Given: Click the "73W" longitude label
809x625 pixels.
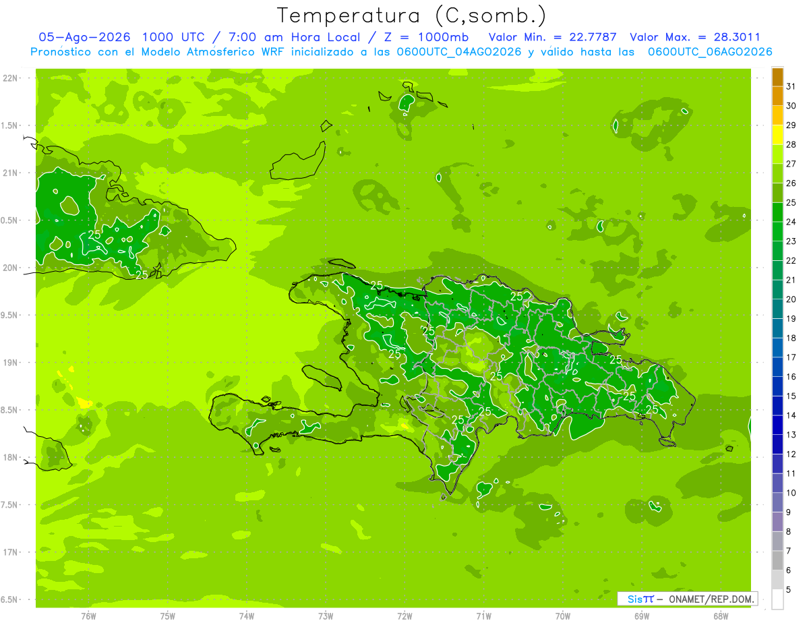Looking at the screenshot, I should point(326,616).
